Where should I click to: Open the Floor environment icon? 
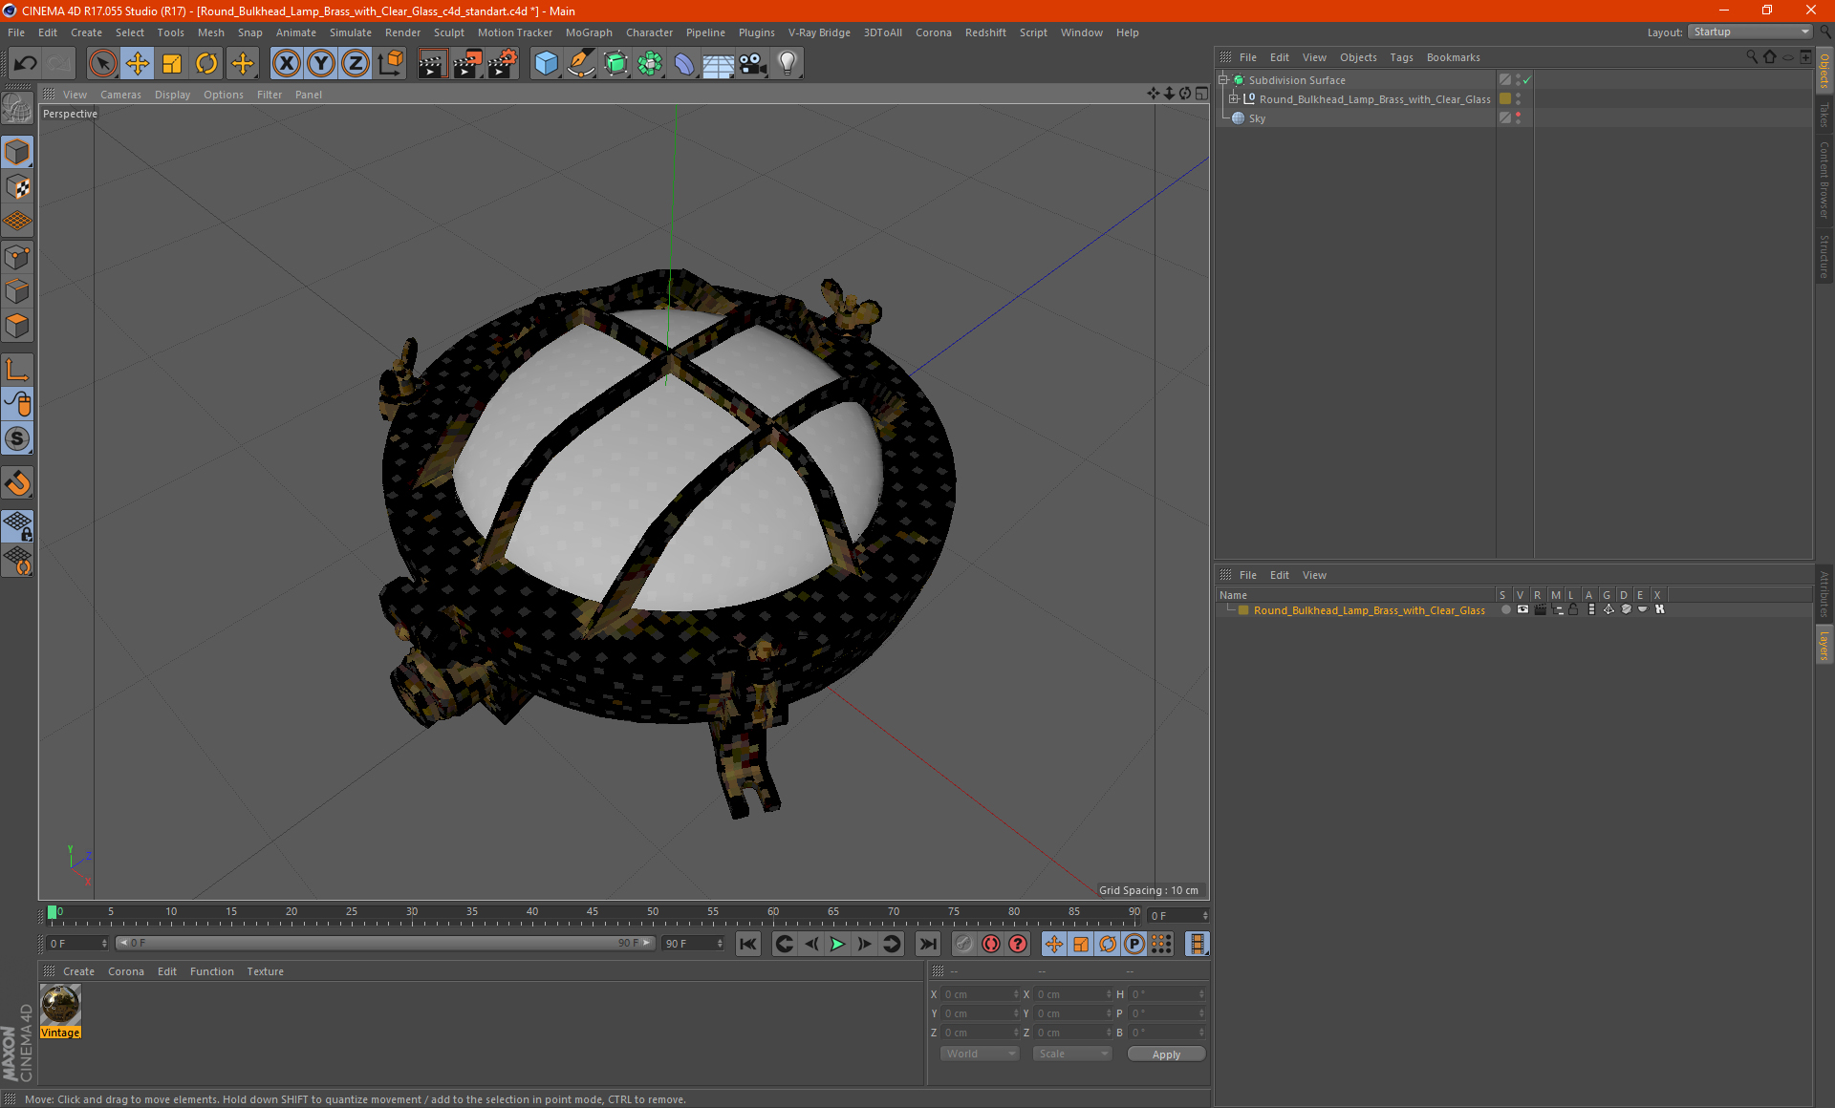point(718,64)
